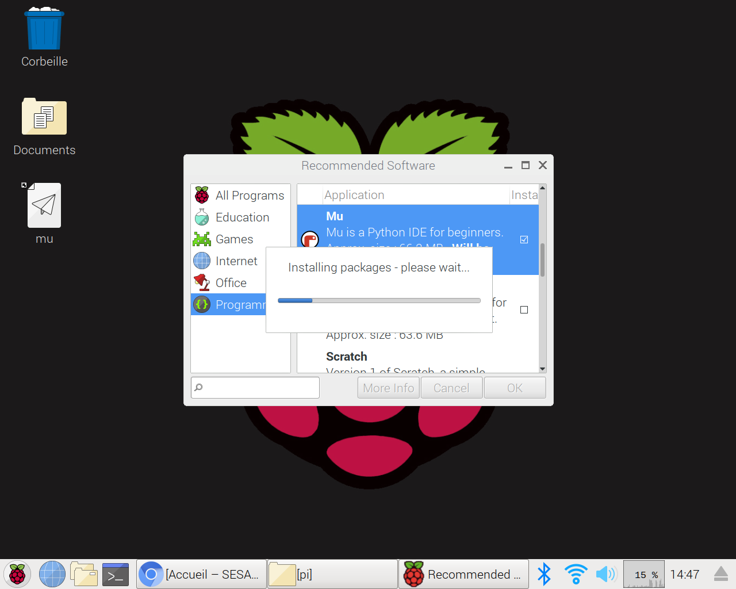Select the Office category
The image size is (736, 589).
coord(229,283)
